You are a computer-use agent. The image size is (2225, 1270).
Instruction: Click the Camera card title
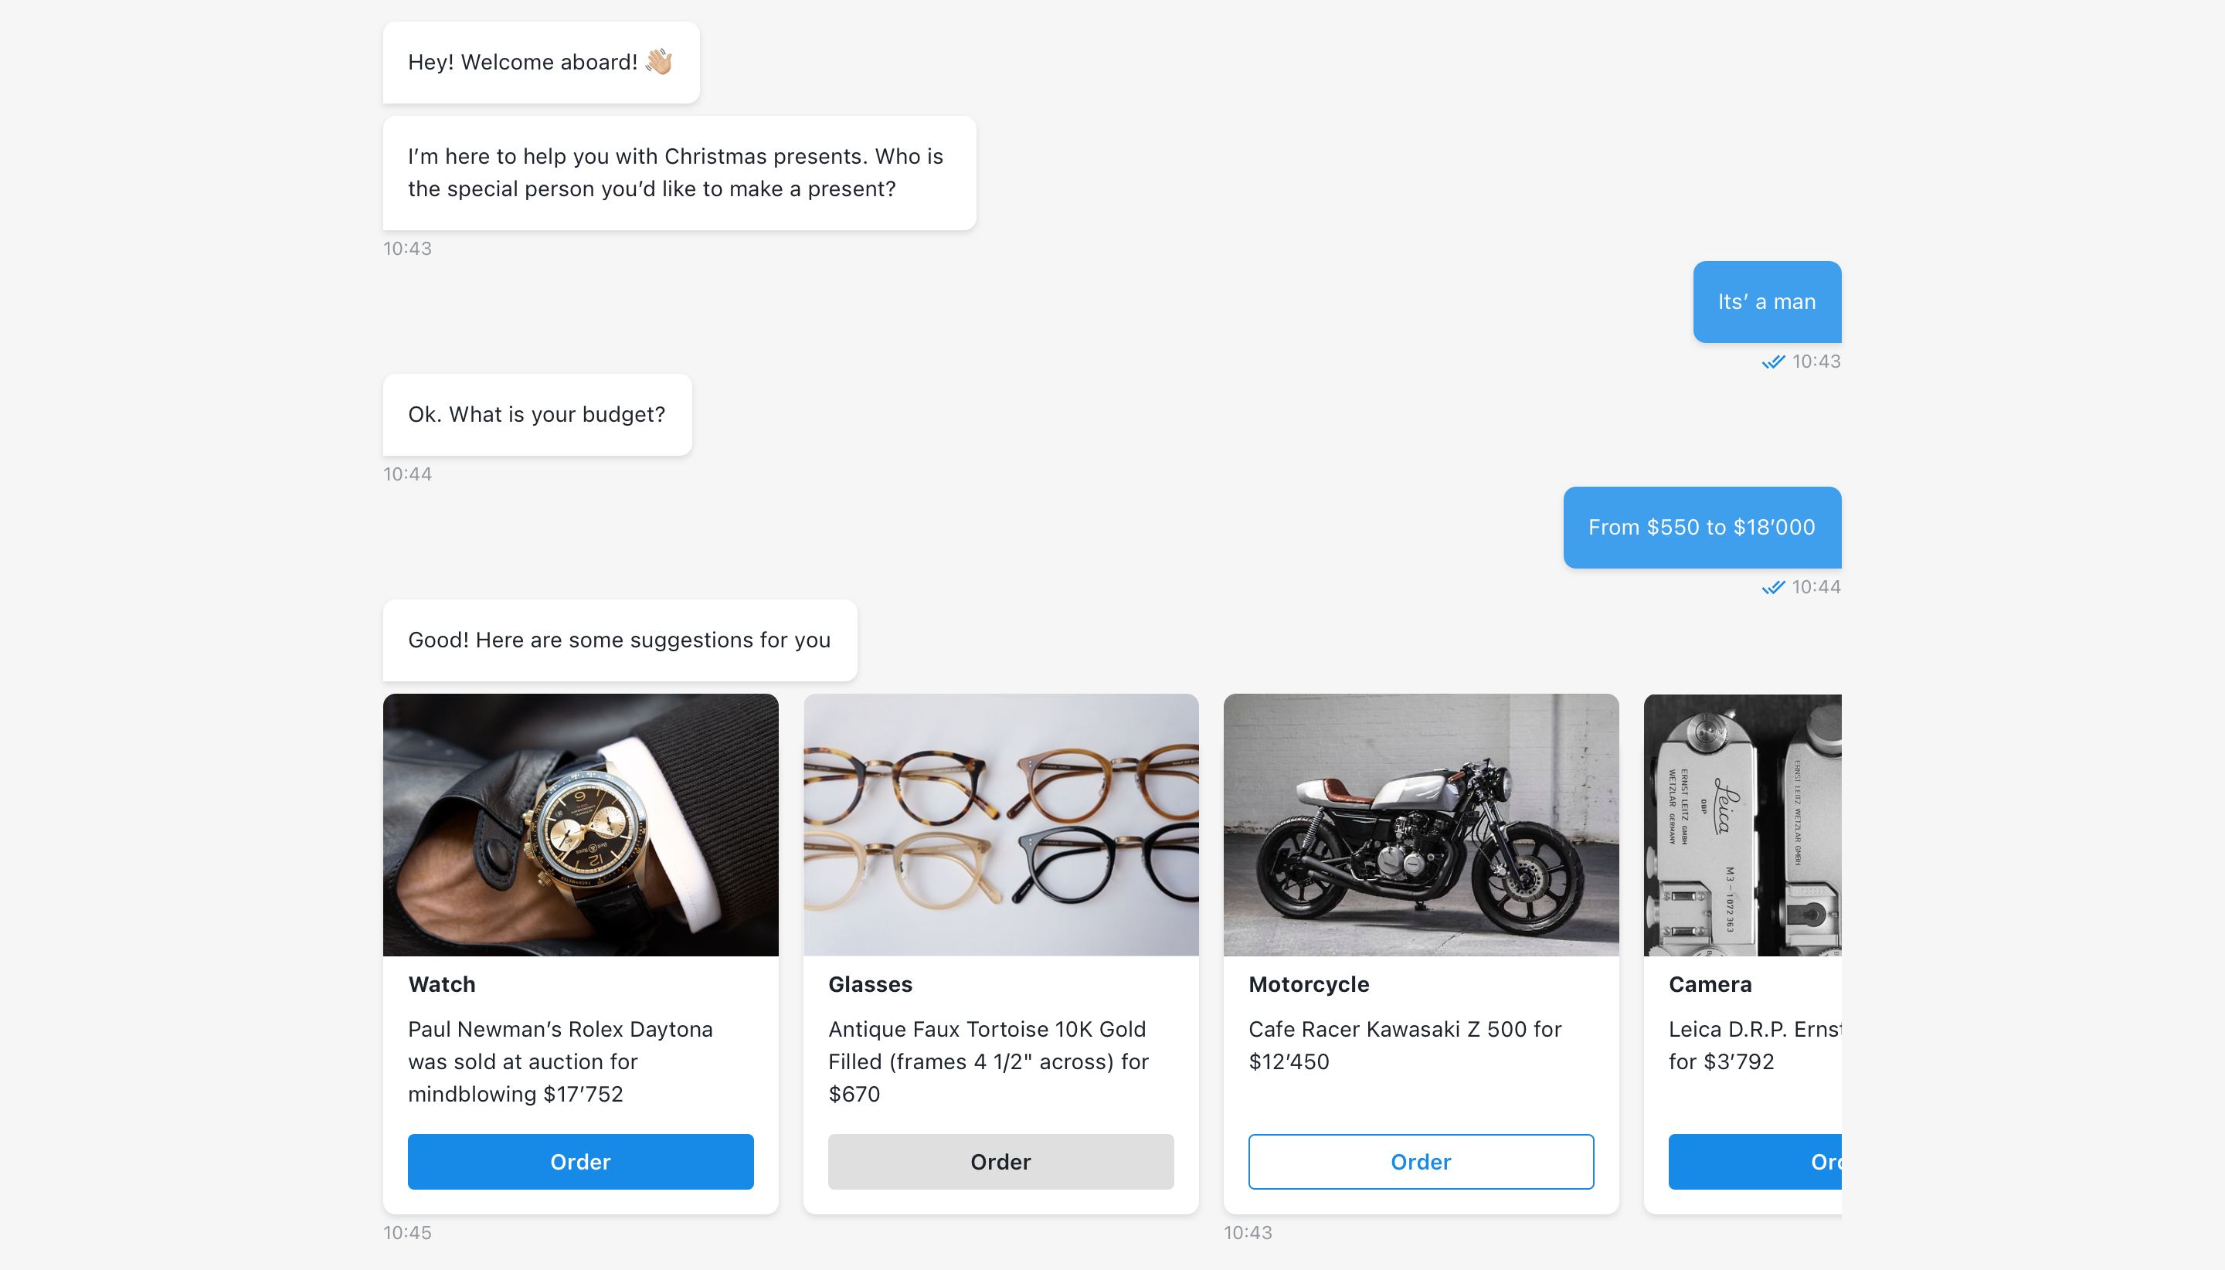pyautogui.click(x=1710, y=984)
